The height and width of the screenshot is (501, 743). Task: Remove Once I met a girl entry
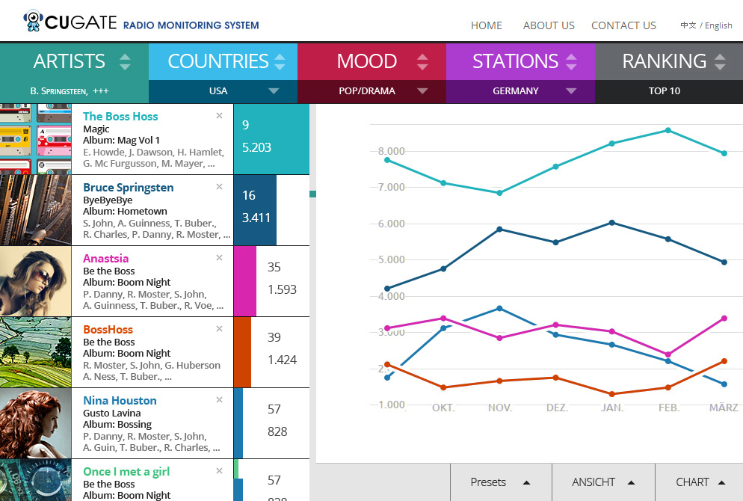click(220, 471)
